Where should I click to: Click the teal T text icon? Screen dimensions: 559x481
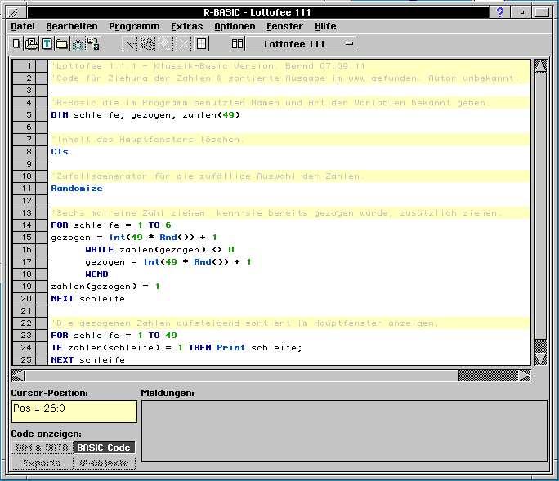pos(47,44)
